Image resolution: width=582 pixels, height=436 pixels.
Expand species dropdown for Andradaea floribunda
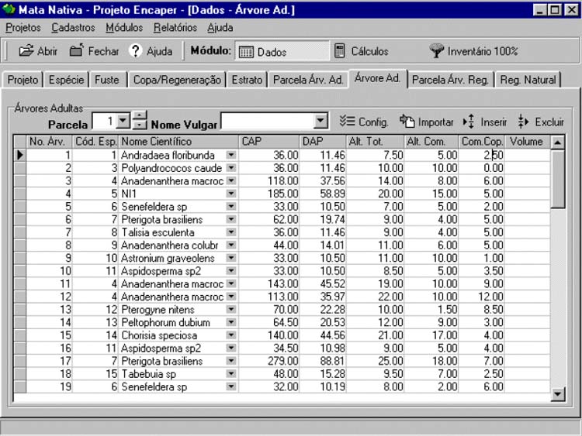[230, 156]
